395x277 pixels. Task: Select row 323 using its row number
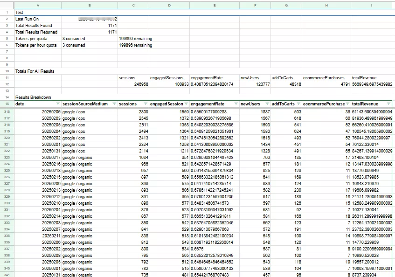click(7, 158)
